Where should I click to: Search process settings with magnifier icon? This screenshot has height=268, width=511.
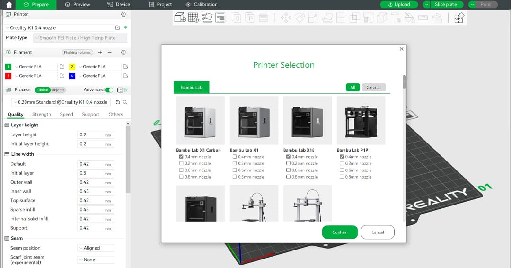[125, 102]
